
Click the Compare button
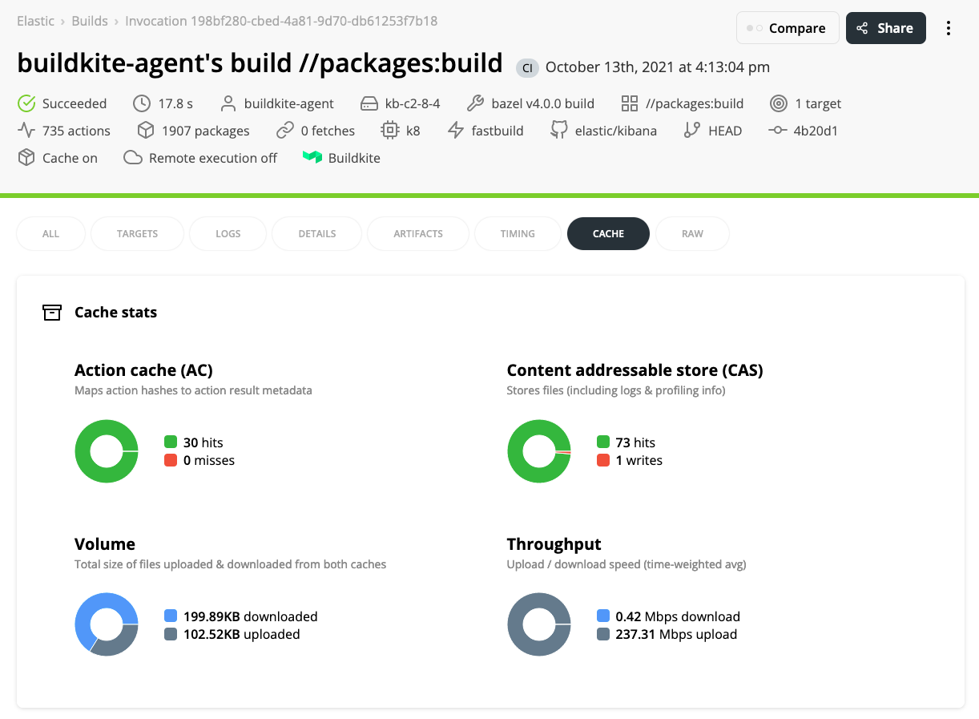click(788, 28)
